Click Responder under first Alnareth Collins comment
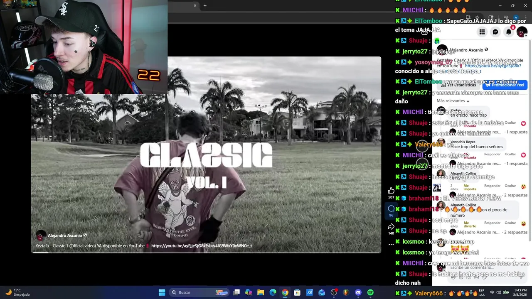This screenshot has width=532, height=299. 492,186
